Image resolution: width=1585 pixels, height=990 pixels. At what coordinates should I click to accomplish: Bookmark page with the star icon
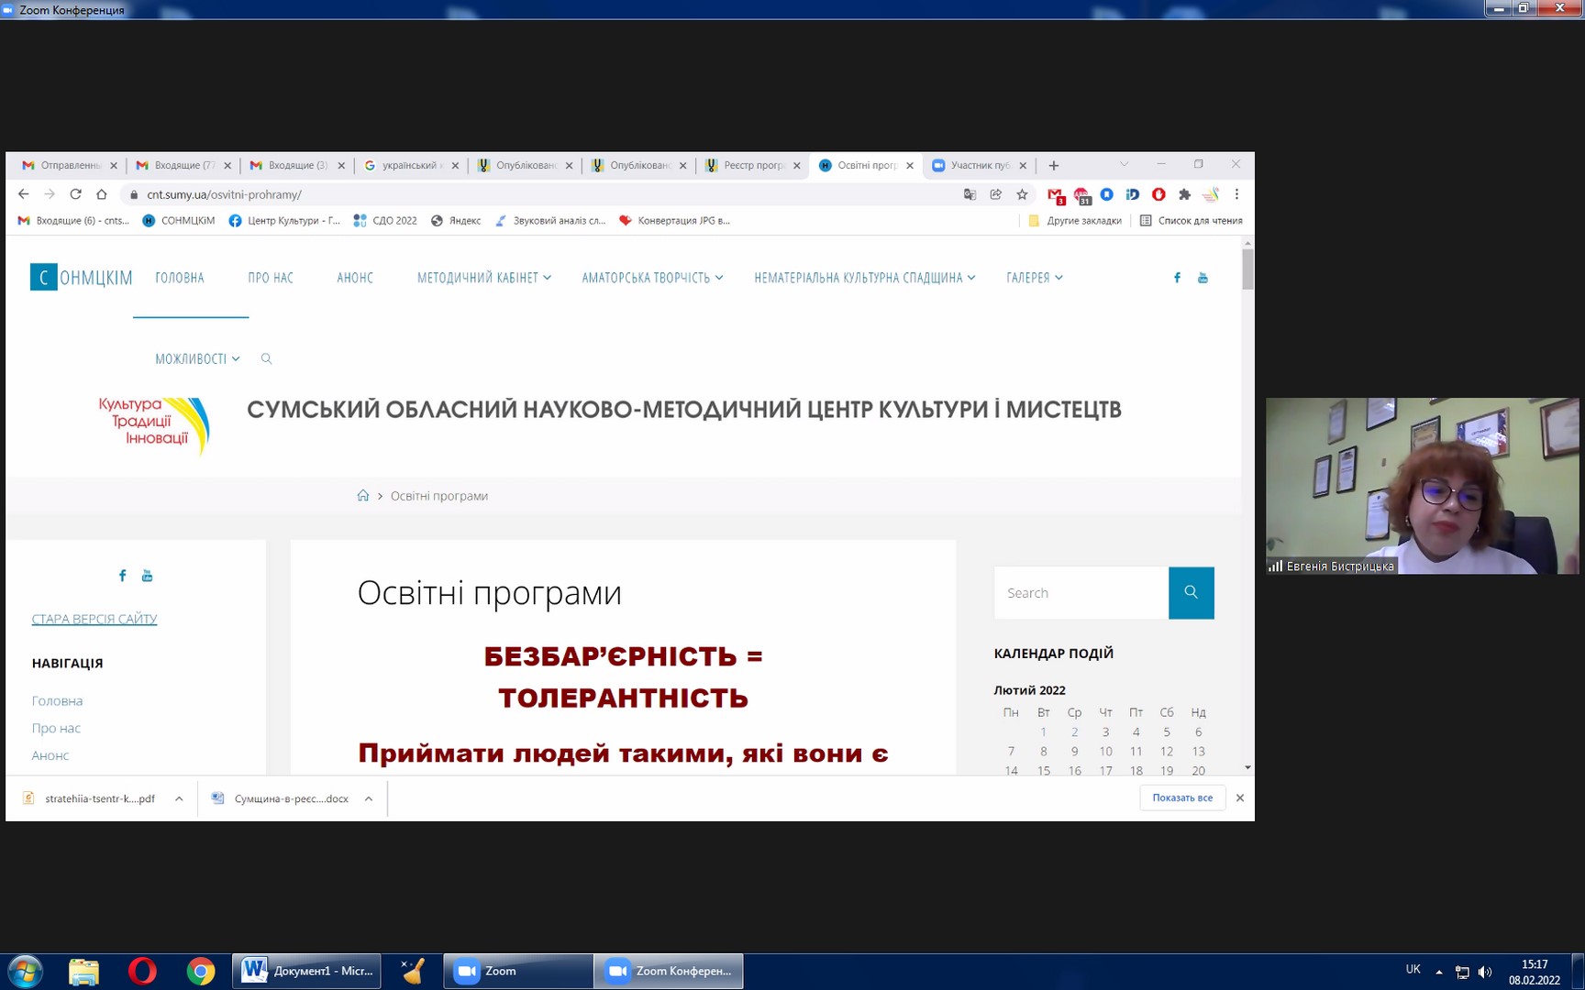1022,194
